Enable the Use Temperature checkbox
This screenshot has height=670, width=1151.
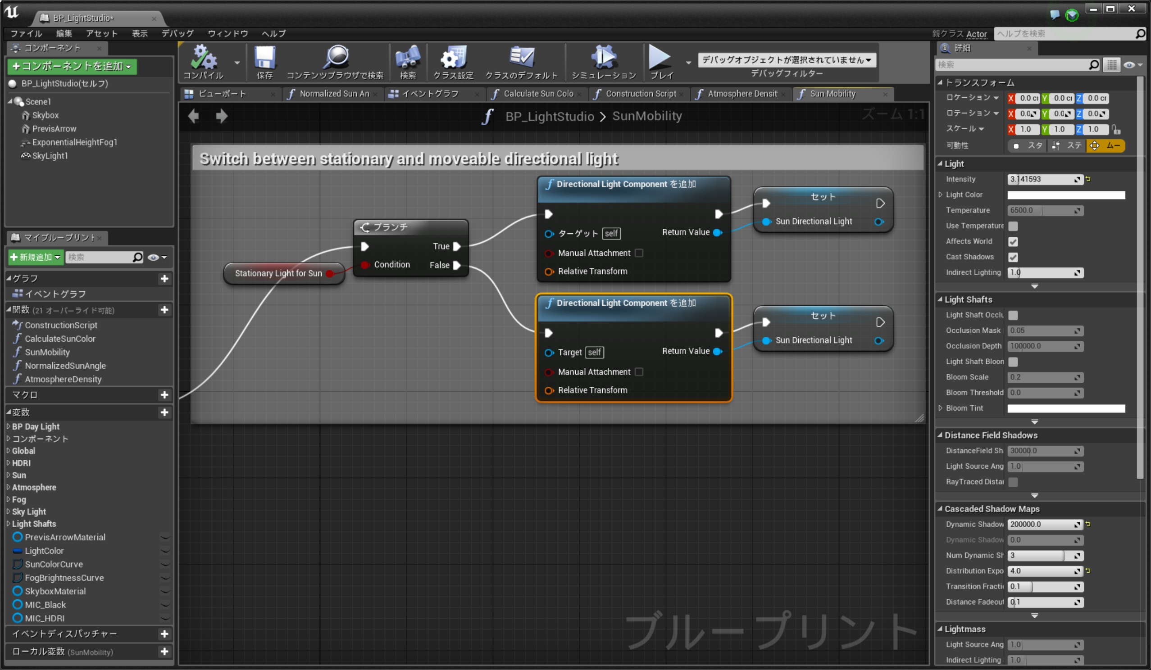coord(1013,226)
